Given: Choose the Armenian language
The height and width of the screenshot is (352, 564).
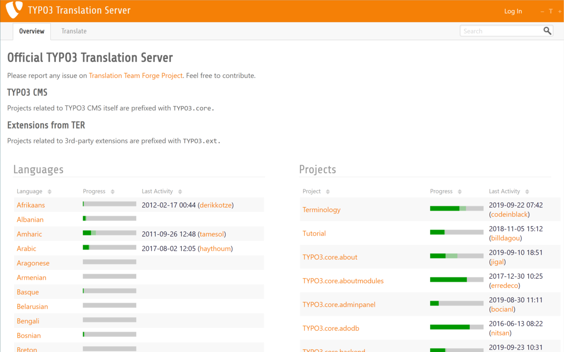Looking at the screenshot, I should (31, 278).
